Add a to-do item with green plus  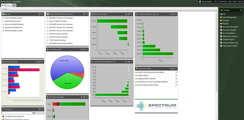coord(34,113)
